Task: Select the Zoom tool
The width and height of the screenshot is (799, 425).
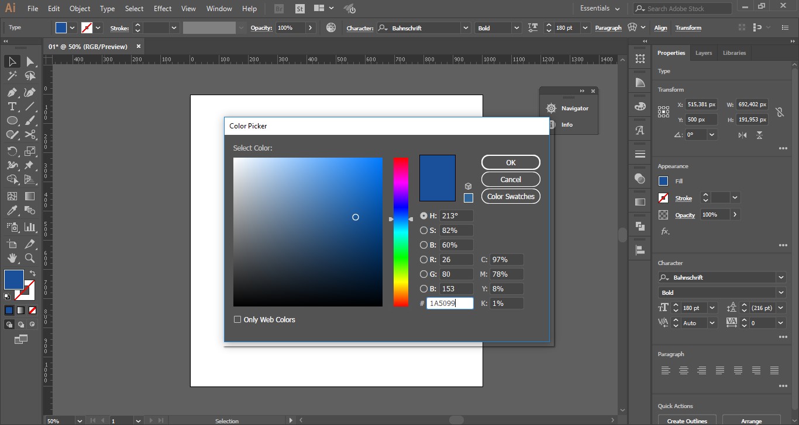Action: 30,258
